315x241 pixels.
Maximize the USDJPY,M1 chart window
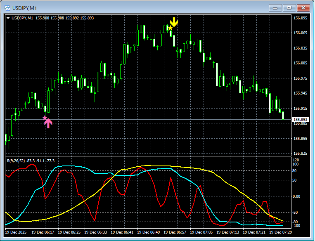(289, 7)
